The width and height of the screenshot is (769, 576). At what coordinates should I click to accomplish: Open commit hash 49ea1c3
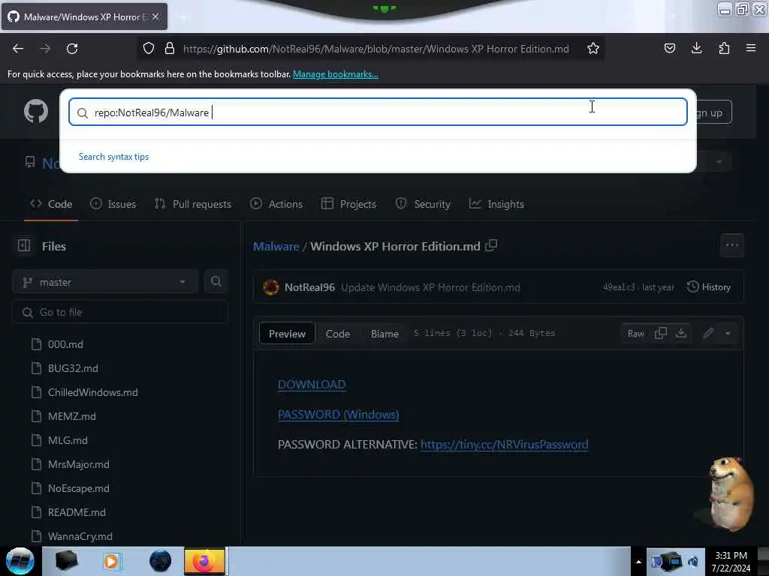point(619,287)
